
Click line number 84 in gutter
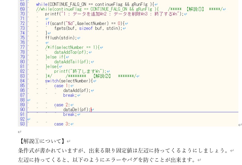pyautogui.click(x=22, y=81)
